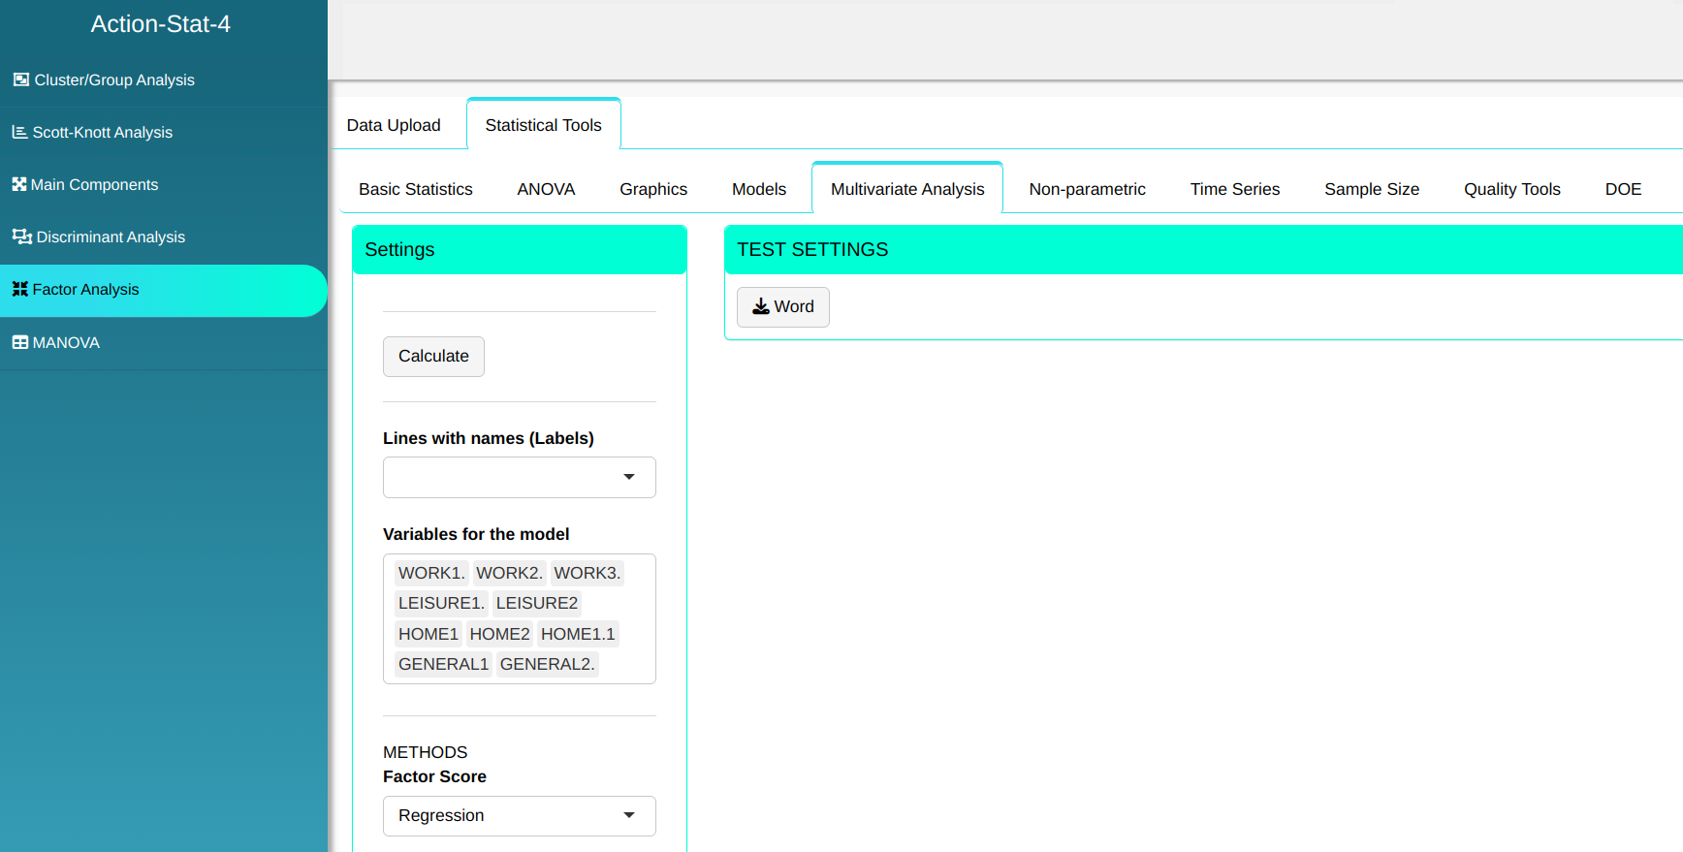The image size is (1683, 852).
Task: Go to the Quality Tools tab
Action: (1511, 189)
